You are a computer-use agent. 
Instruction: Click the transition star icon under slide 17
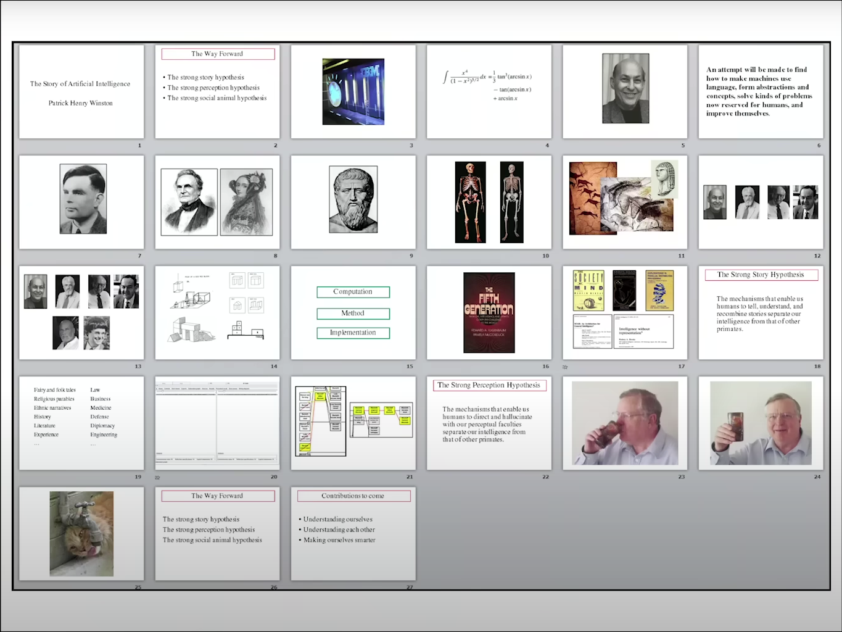click(565, 367)
